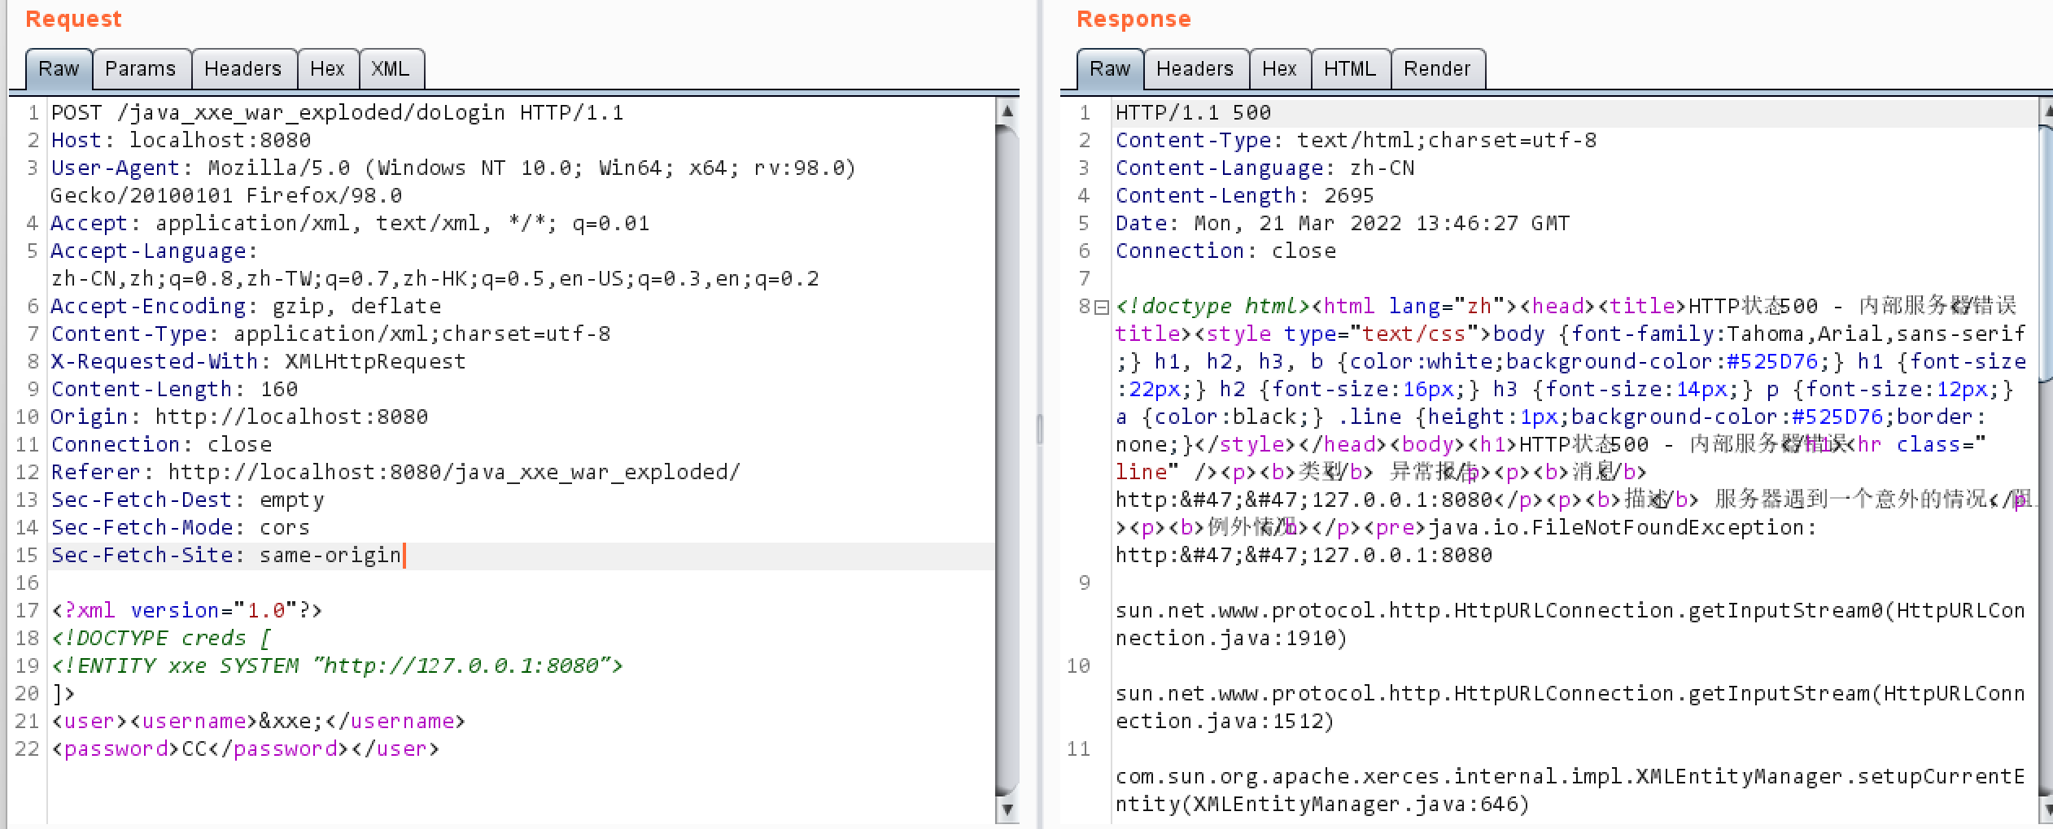Open the Response Hex tab

(1279, 69)
